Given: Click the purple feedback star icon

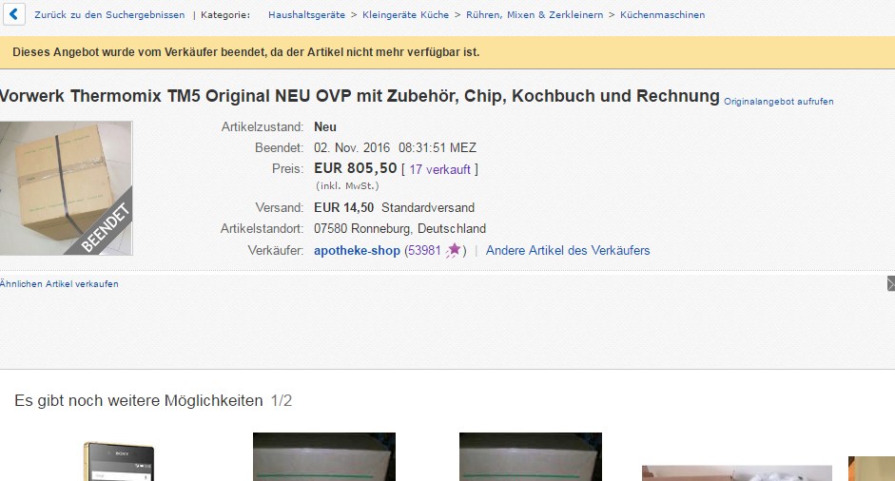Looking at the screenshot, I should [454, 250].
